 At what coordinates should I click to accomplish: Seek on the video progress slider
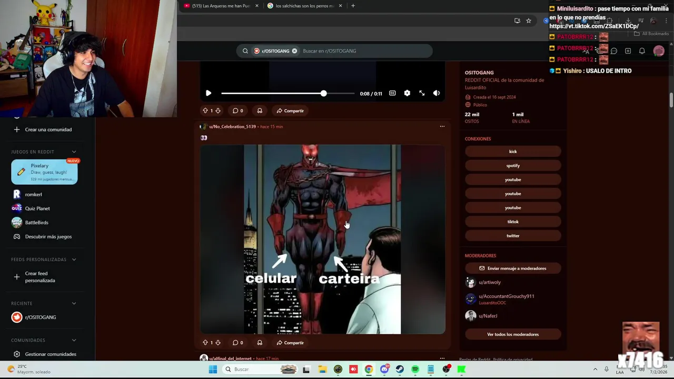(288, 93)
